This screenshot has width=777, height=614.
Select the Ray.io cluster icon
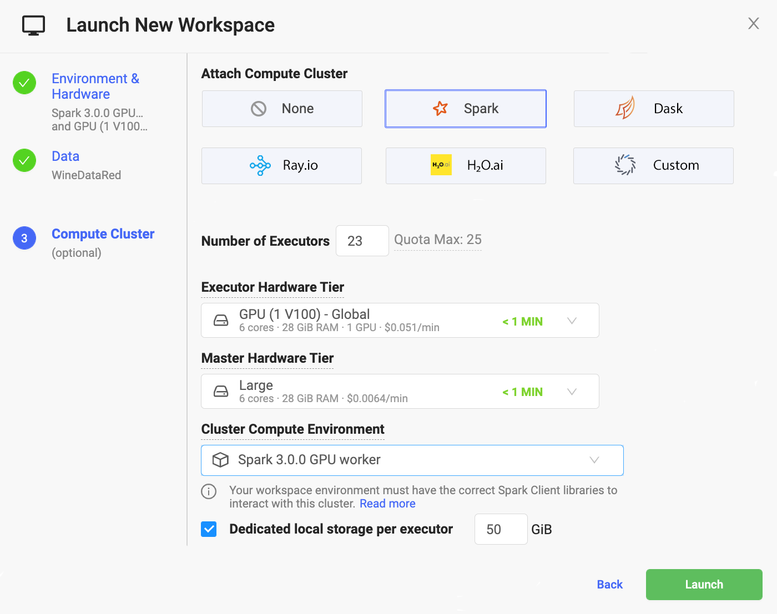(260, 165)
